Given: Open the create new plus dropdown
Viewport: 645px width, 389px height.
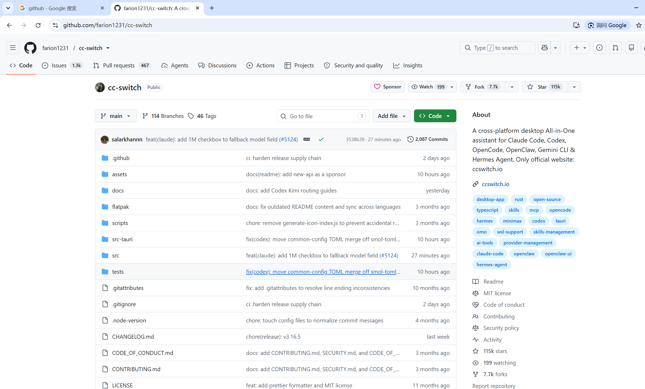Looking at the screenshot, I should coord(580,48).
